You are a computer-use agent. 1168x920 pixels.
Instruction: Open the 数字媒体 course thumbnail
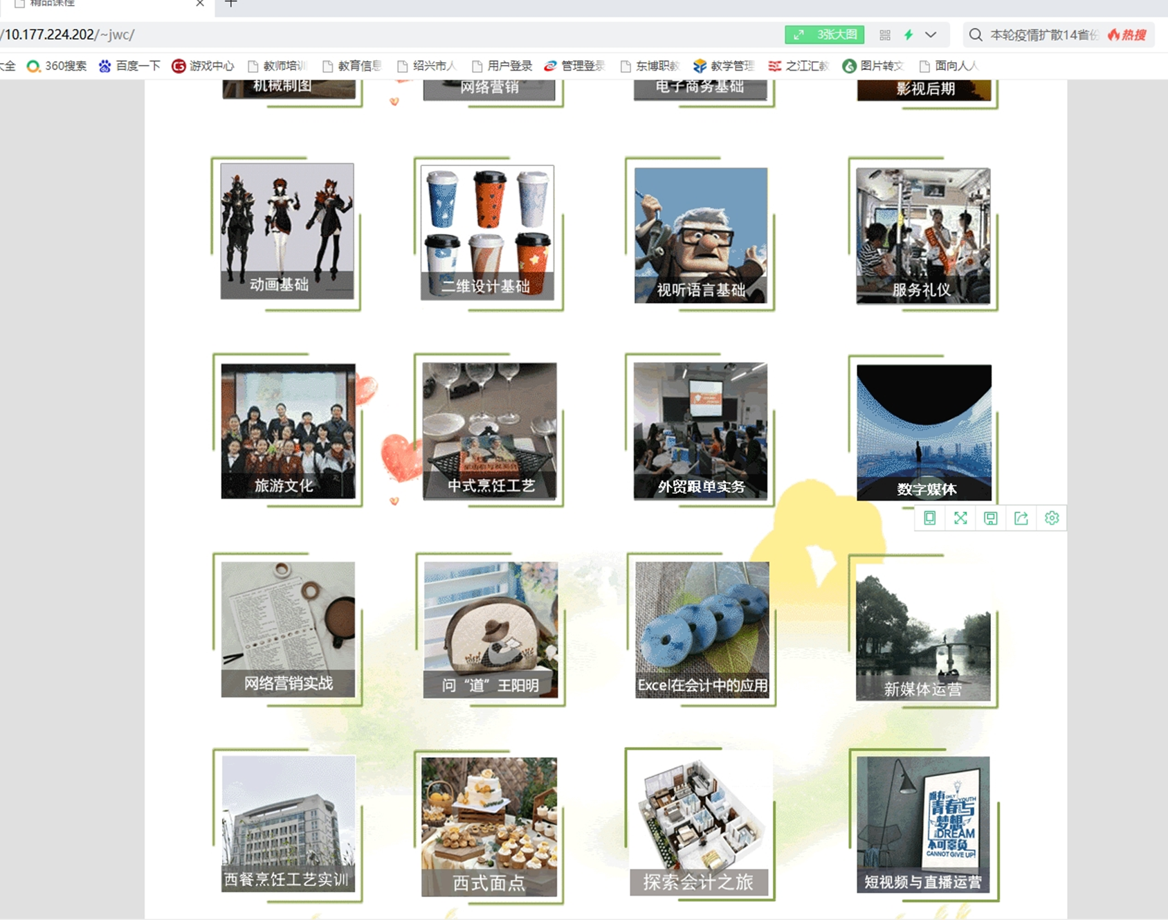(x=923, y=432)
